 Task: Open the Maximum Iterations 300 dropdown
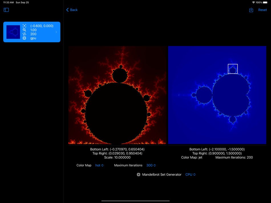tap(151, 165)
